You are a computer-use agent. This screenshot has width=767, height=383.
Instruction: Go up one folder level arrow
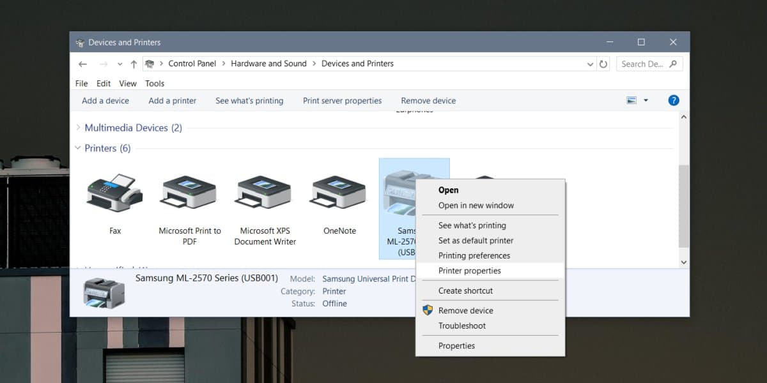click(134, 64)
